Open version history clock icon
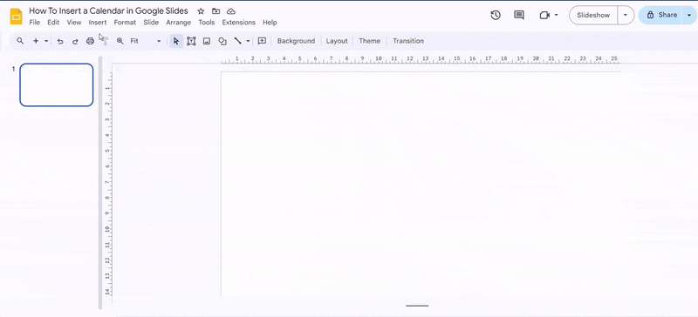 click(x=496, y=15)
